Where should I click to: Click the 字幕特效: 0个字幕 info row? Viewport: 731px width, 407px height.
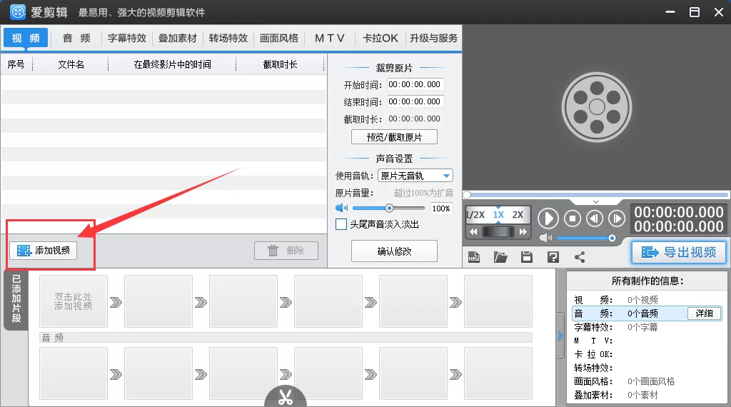(647, 327)
